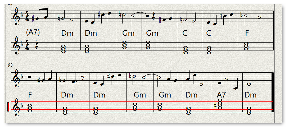Select the measure number 93 label
The image size is (289, 130).
10,65
